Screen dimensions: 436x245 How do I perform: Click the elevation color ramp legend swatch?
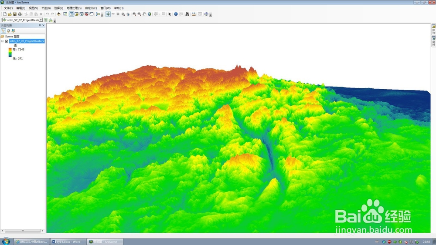(10, 53)
